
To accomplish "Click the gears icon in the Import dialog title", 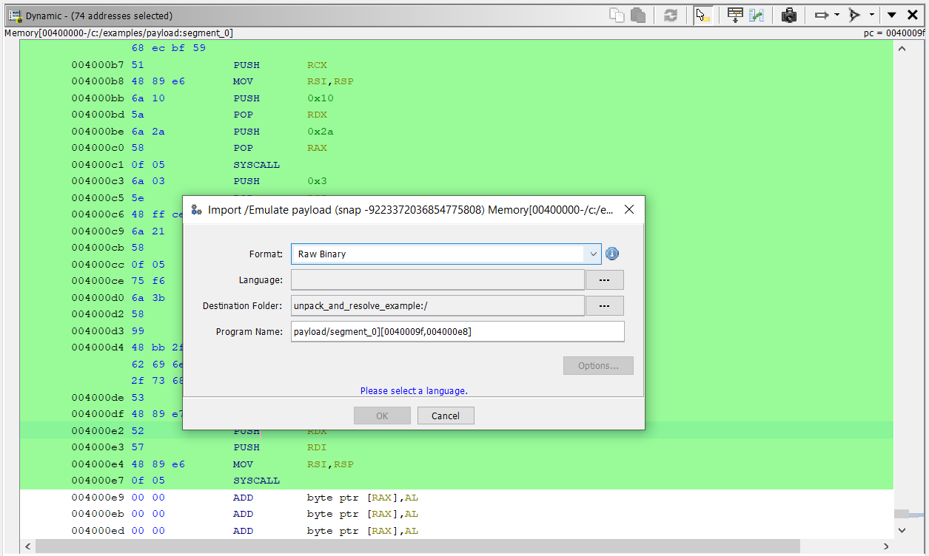I will pyautogui.click(x=197, y=210).
